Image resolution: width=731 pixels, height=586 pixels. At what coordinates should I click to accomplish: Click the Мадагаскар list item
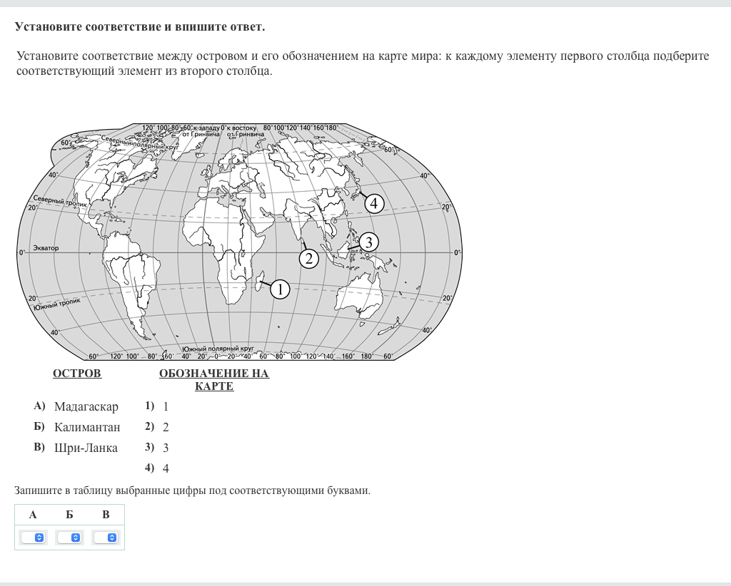pyautogui.click(x=86, y=406)
